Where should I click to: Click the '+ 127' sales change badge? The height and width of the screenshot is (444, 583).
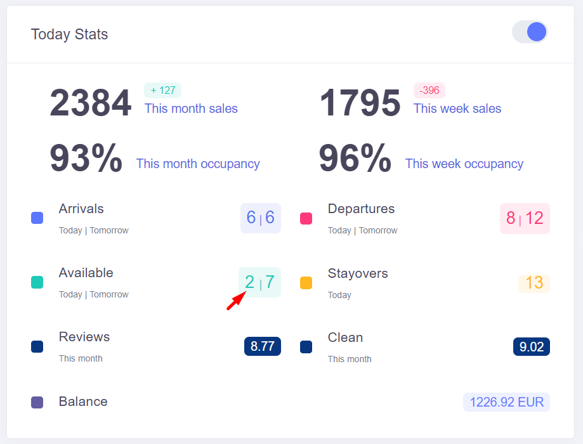(162, 90)
